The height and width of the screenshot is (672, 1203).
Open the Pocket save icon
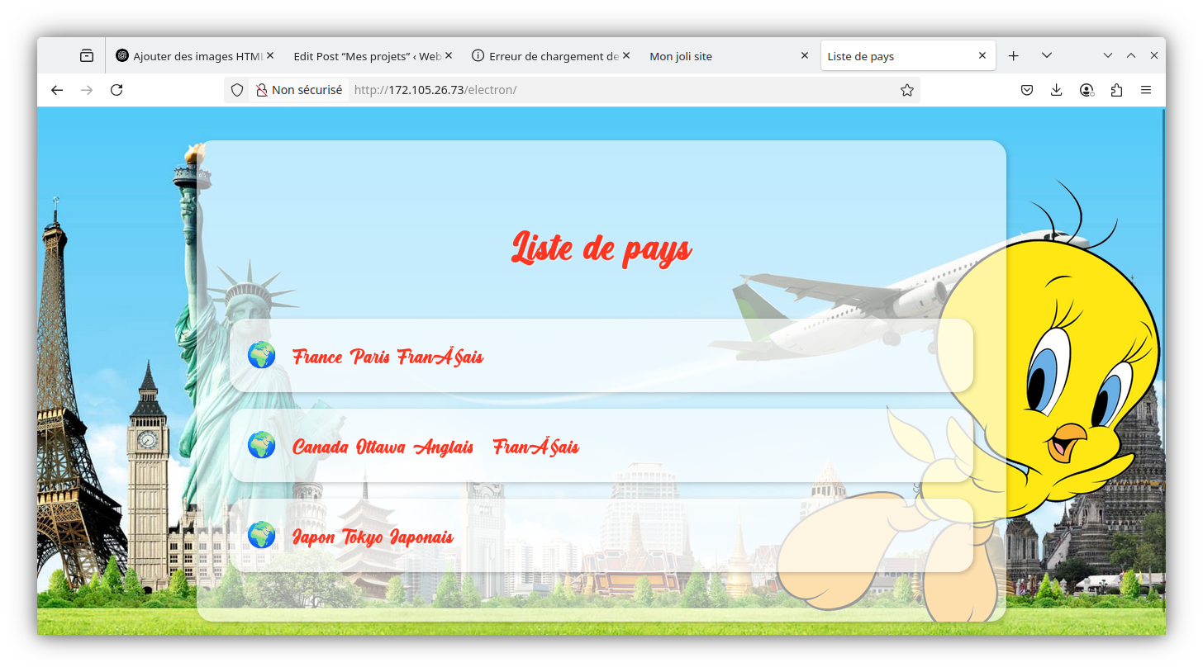[1026, 90]
